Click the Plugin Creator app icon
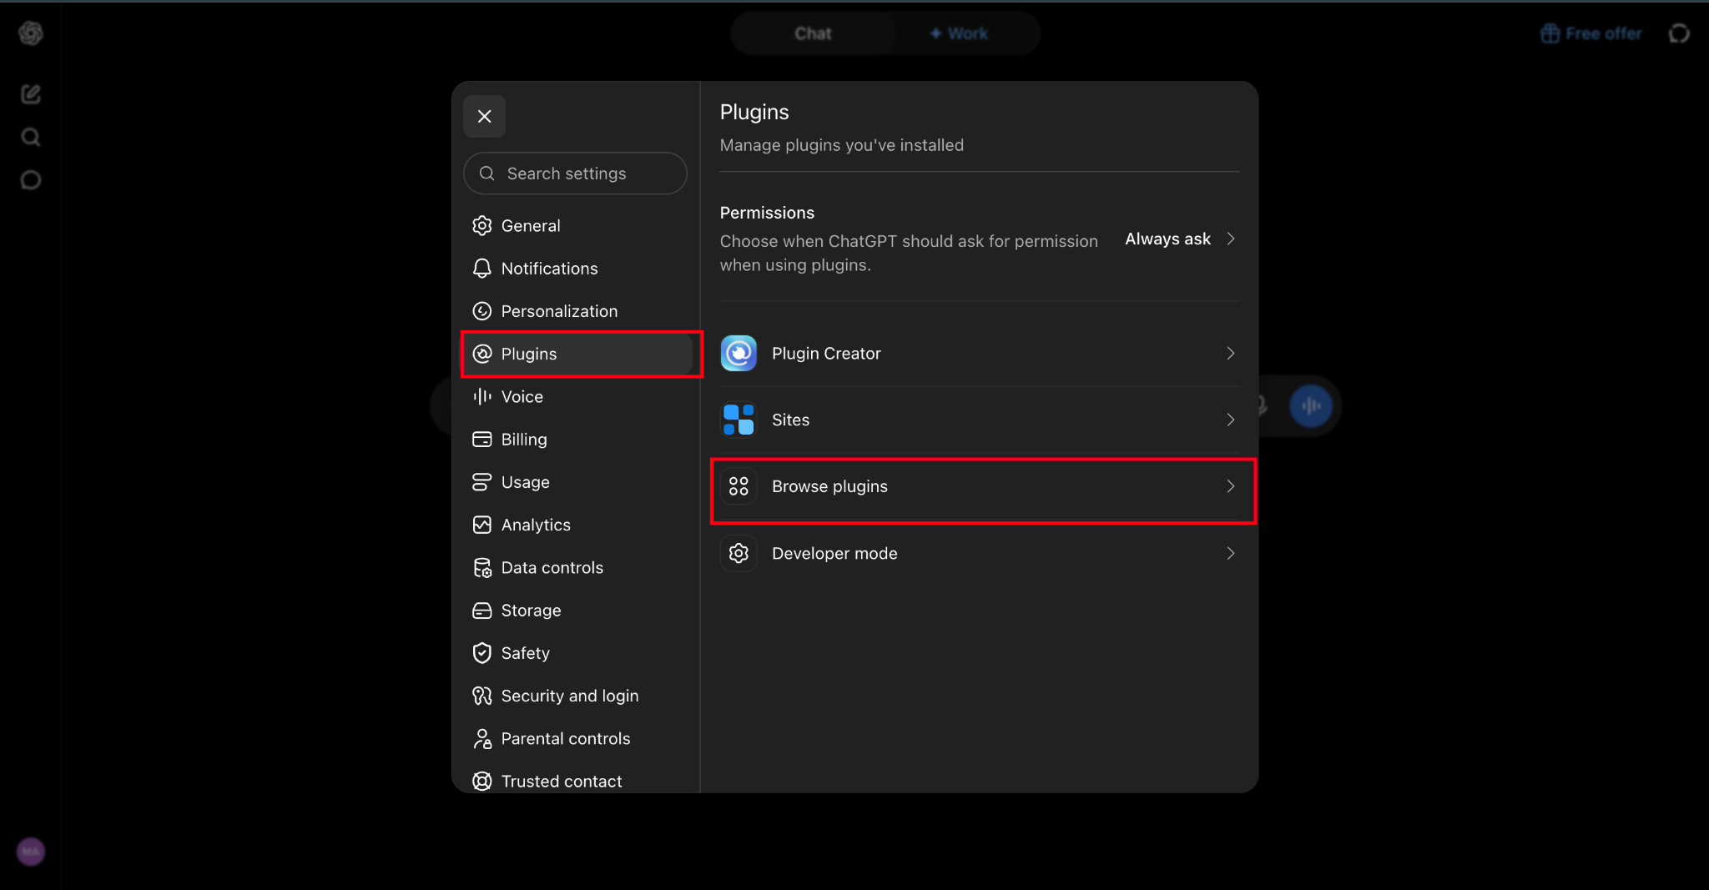Screen dimensions: 1709x890 pos(739,354)
